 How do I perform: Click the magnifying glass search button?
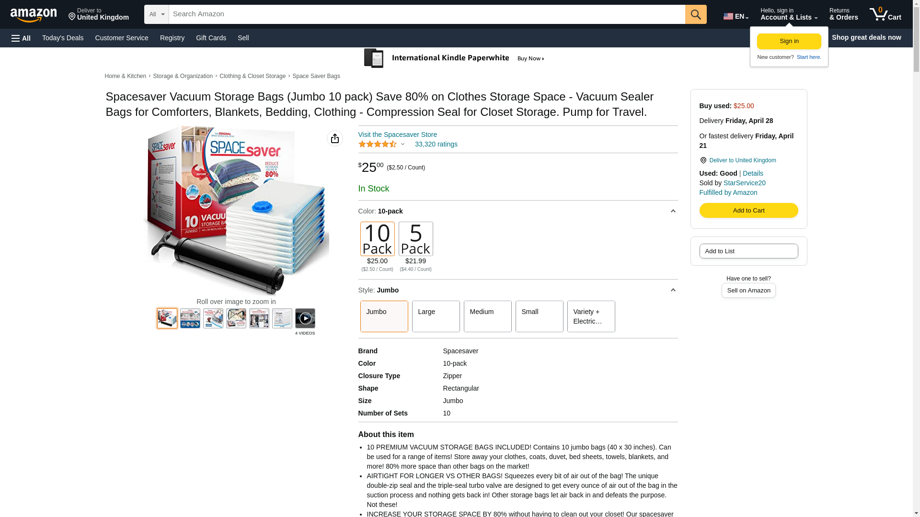[x=695, y=14]
